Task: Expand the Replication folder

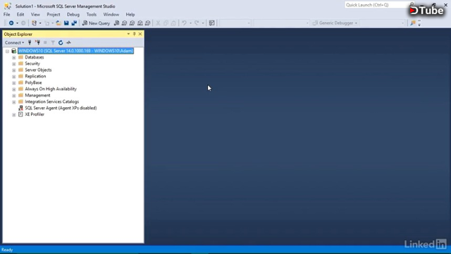Action: pos(14,76)
